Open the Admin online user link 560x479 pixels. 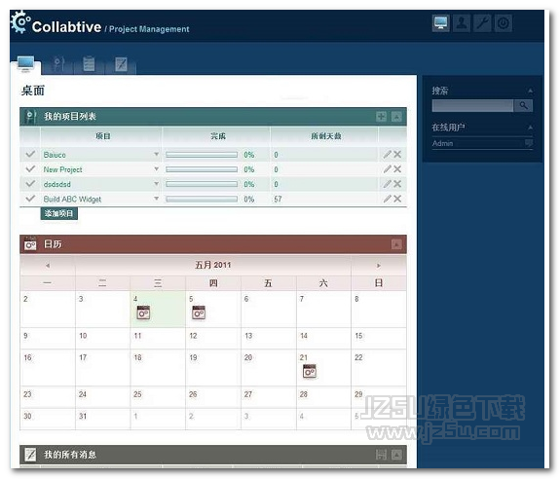click(442, 143)
